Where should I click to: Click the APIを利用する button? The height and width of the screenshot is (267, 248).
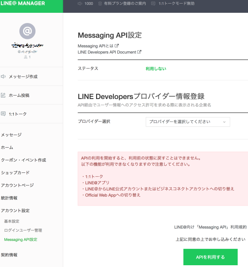(x=210, y=257)
